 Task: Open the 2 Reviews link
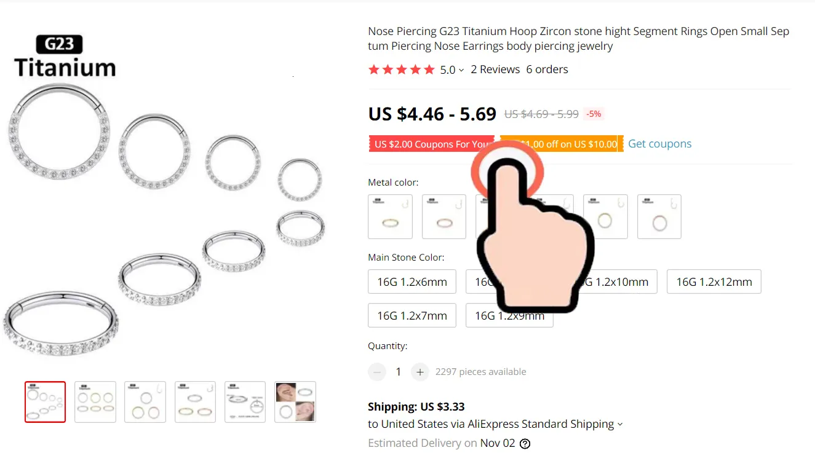[x=495, y=69]
